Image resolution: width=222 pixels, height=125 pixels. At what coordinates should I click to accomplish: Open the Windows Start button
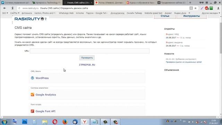pos(5,122)
